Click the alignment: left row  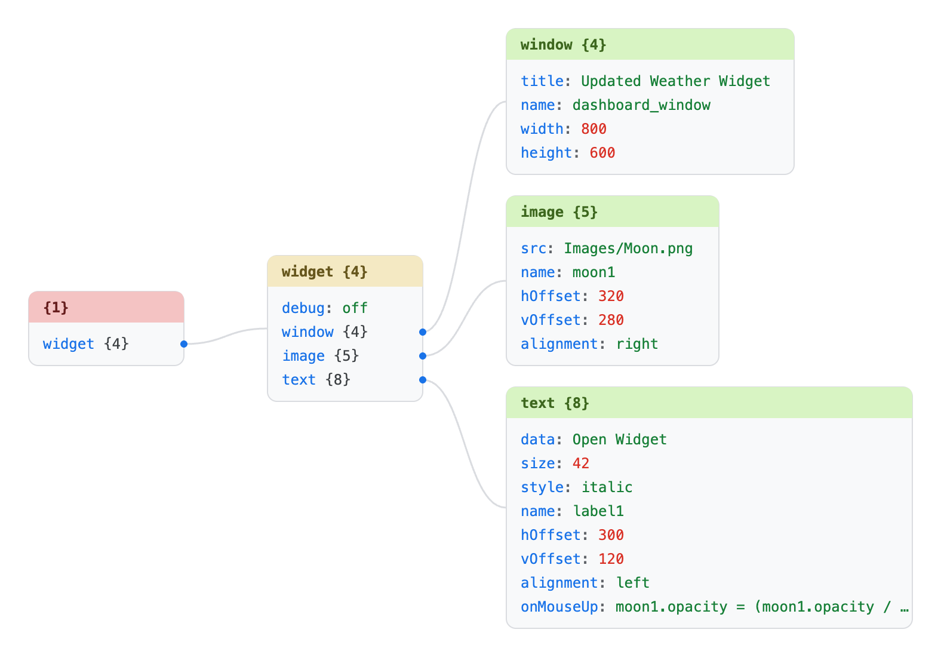[x=709, y=583]
